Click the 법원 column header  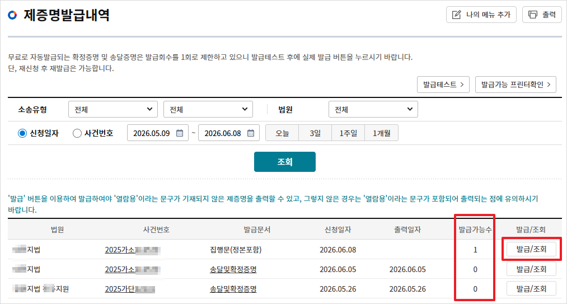point(58,230)
